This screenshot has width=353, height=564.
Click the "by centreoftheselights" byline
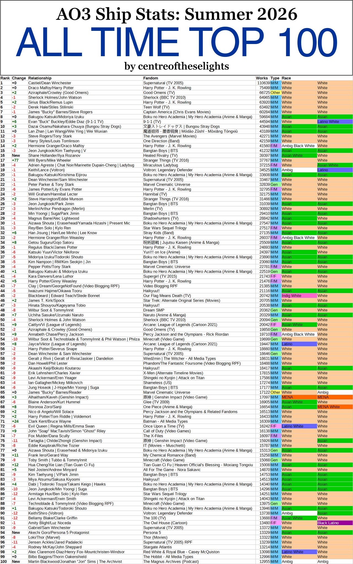(x=177, y=66)
